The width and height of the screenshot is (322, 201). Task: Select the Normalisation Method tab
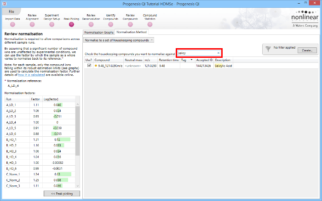(132, 32)
